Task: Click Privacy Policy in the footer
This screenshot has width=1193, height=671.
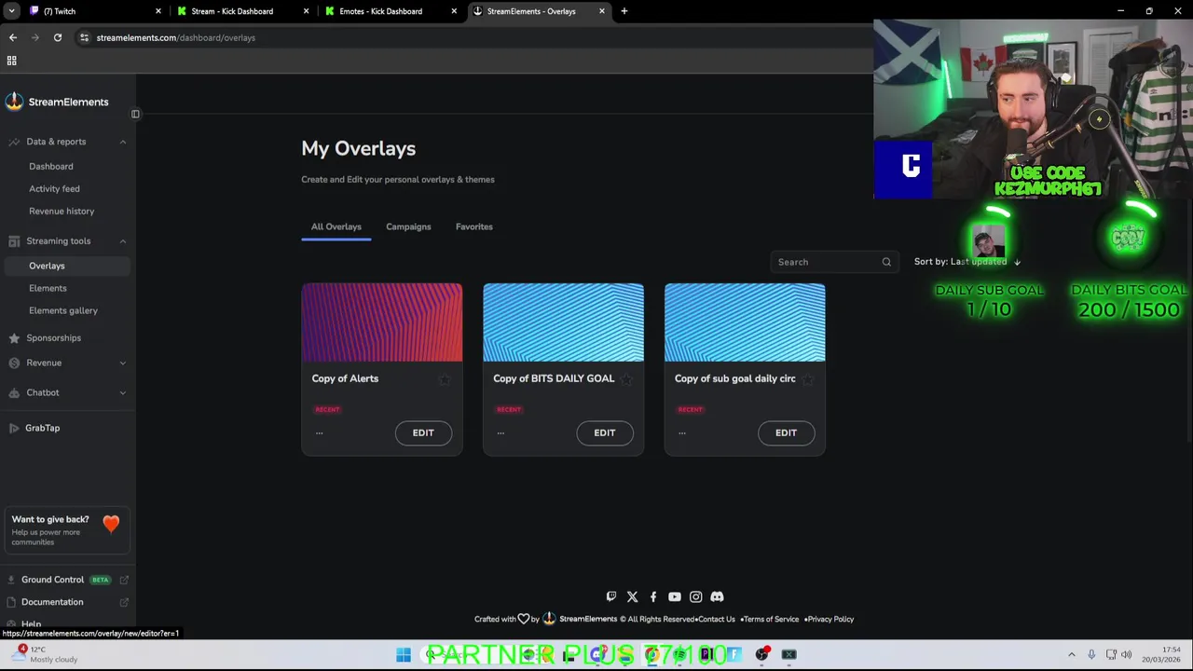Action: (830, 619)
